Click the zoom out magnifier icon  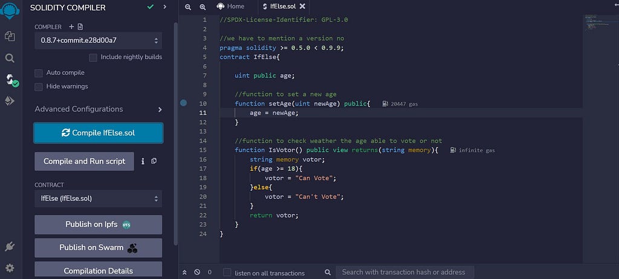point(188,7)
